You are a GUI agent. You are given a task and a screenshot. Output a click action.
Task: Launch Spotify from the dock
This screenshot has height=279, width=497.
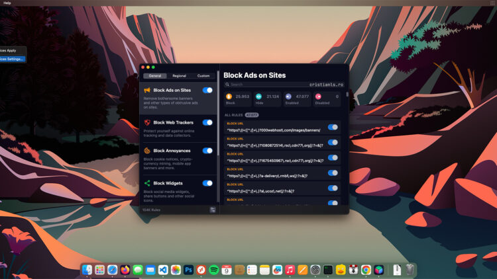coord(214,270)
